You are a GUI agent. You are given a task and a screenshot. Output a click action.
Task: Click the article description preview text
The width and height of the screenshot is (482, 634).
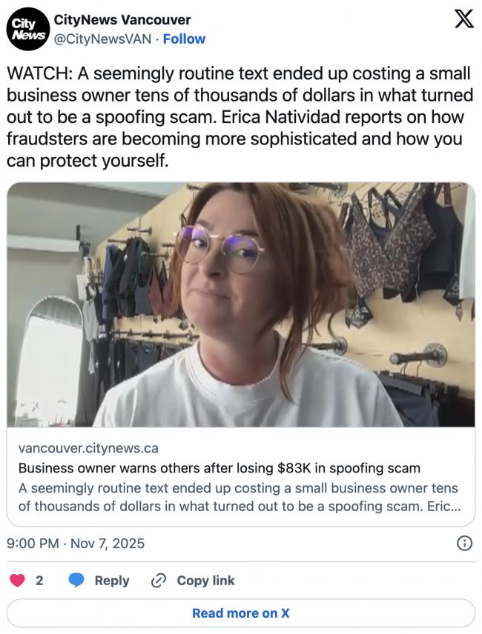240,497
